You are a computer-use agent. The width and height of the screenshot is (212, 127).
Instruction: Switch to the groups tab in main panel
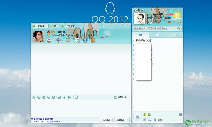click(158, 35)
